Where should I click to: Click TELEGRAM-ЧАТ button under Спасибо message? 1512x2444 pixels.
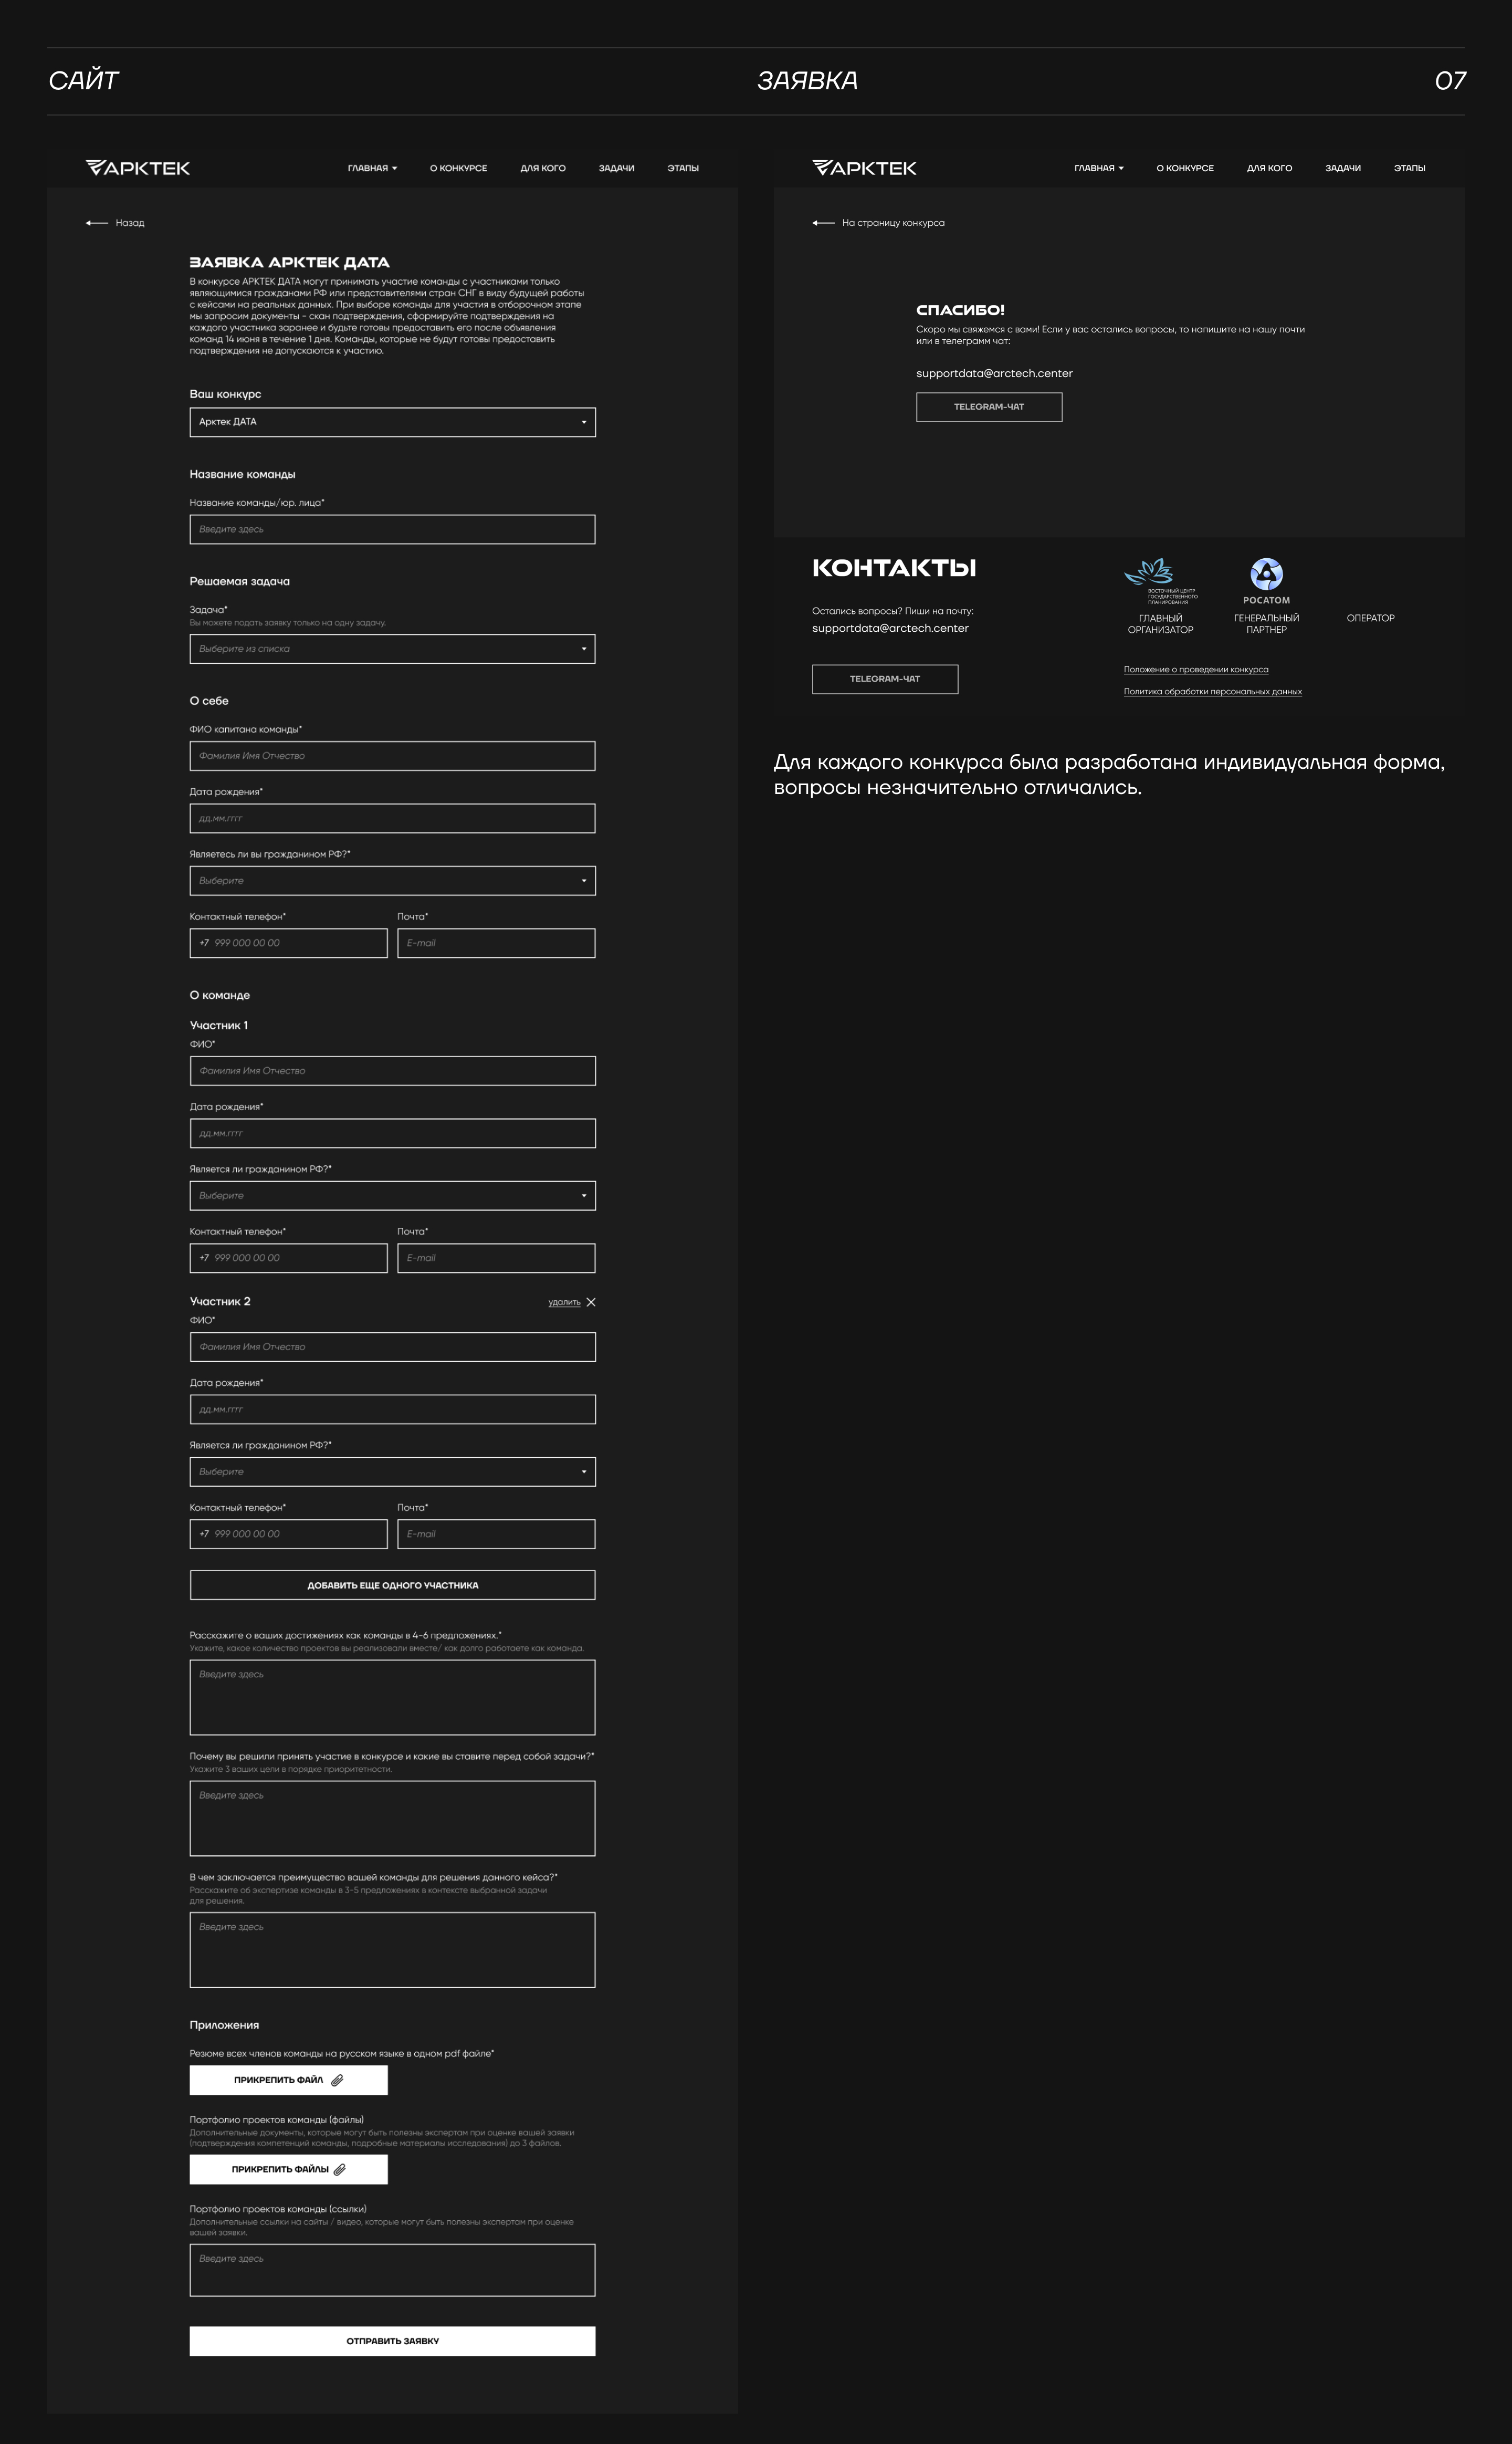(988, 407)
